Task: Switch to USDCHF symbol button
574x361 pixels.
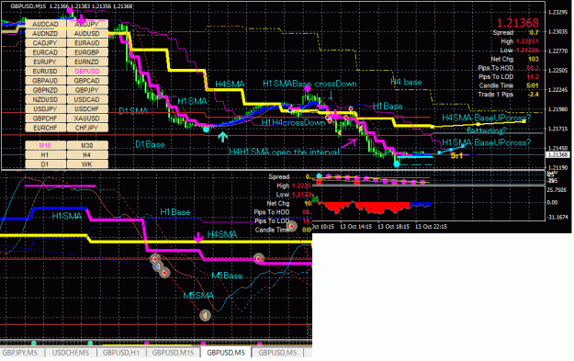Action: click(x=87, y=109)
